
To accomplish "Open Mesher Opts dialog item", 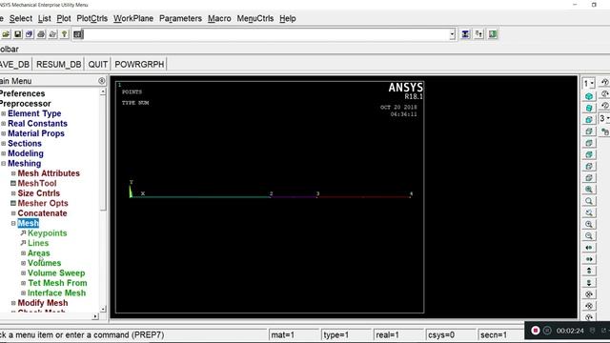I will 43,203.
